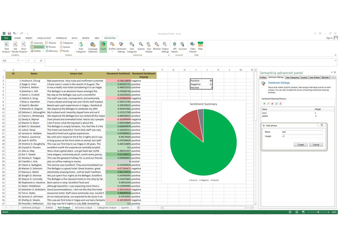The image size is (339, 226).
Task: Open the Semantria advanced panel options arrow
Action: [x=332, y=72]
